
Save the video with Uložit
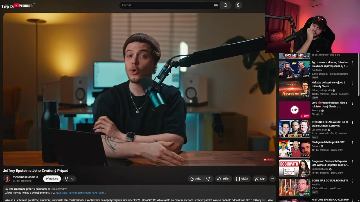[242, 179]
